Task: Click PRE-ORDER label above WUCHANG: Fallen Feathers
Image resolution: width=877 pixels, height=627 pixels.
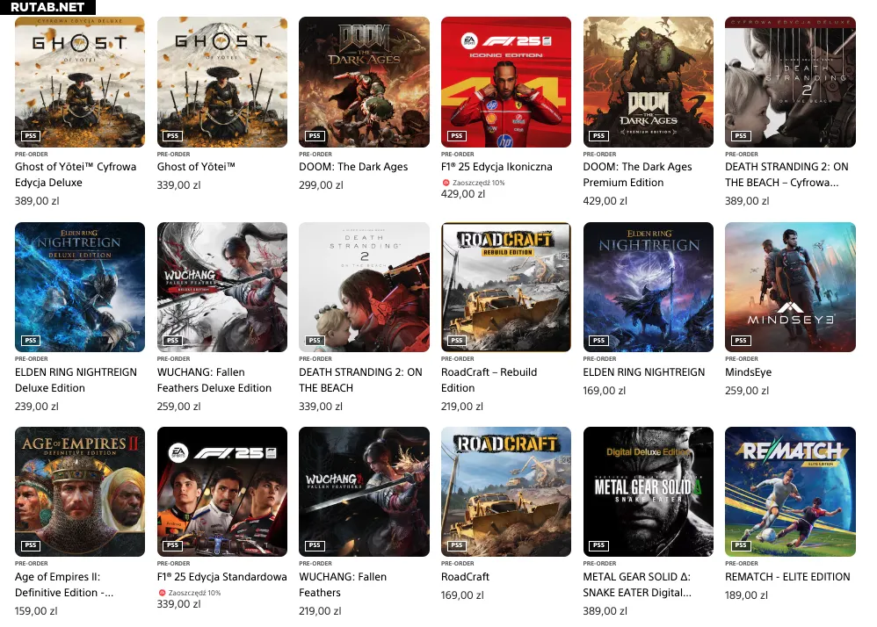Action: [315, 563]
